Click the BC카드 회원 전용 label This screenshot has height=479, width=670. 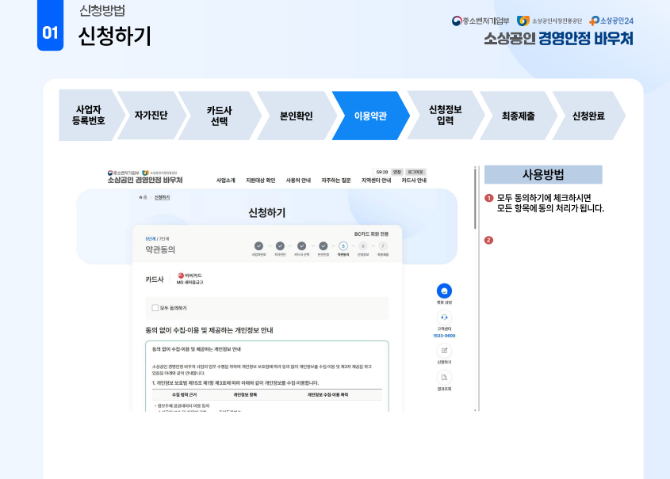click(x=371, y=234)
